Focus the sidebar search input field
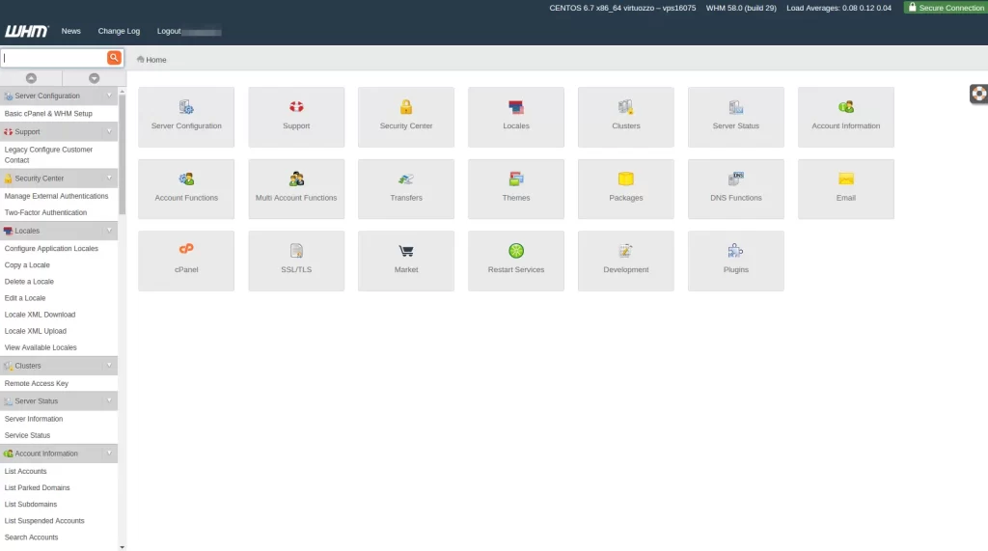 [x=54, y=58]
